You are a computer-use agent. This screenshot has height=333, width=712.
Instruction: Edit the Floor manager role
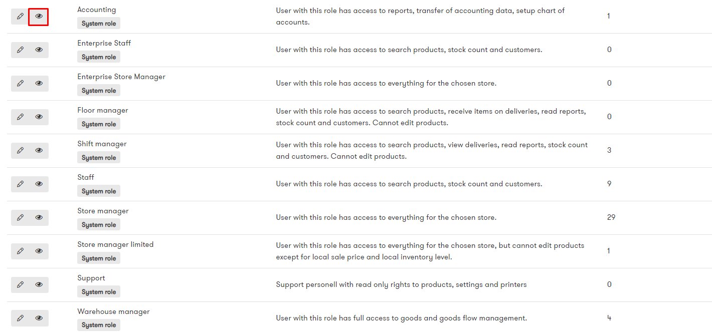pos(20,117)
